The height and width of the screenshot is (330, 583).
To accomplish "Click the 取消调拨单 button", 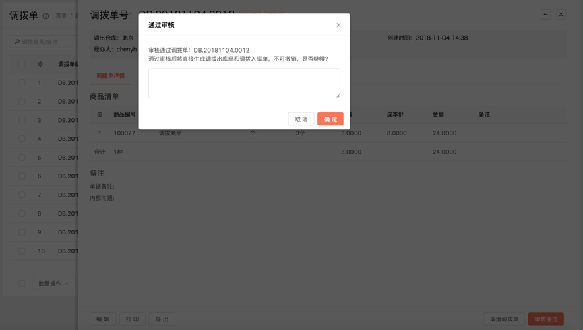I will point(504,319).
